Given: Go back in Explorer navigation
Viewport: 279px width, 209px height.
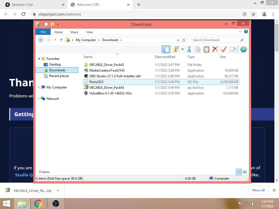Looking at the screenshot, I should [x=41, y=40].
